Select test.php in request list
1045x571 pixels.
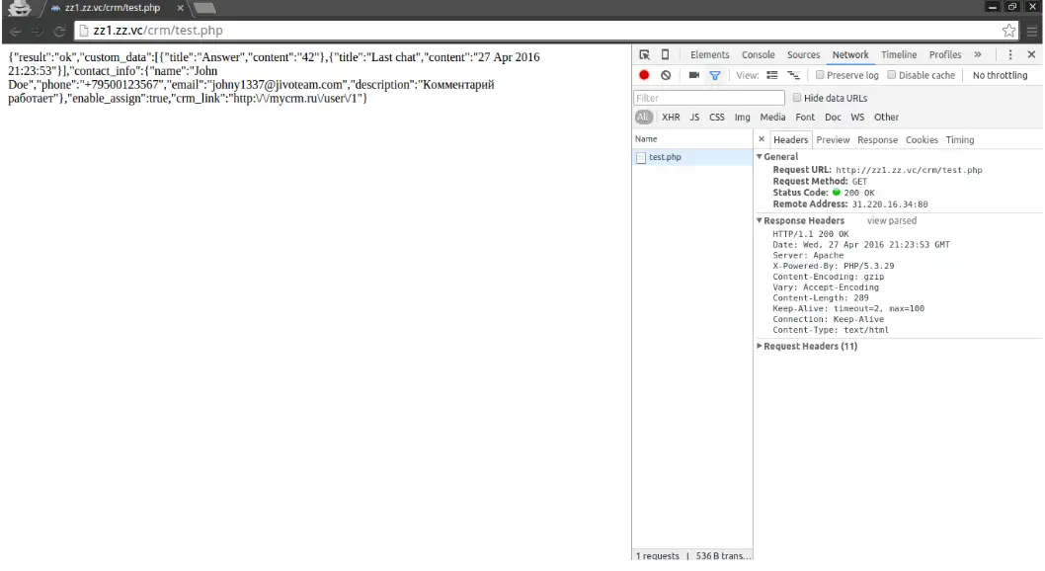coord(664,157)
